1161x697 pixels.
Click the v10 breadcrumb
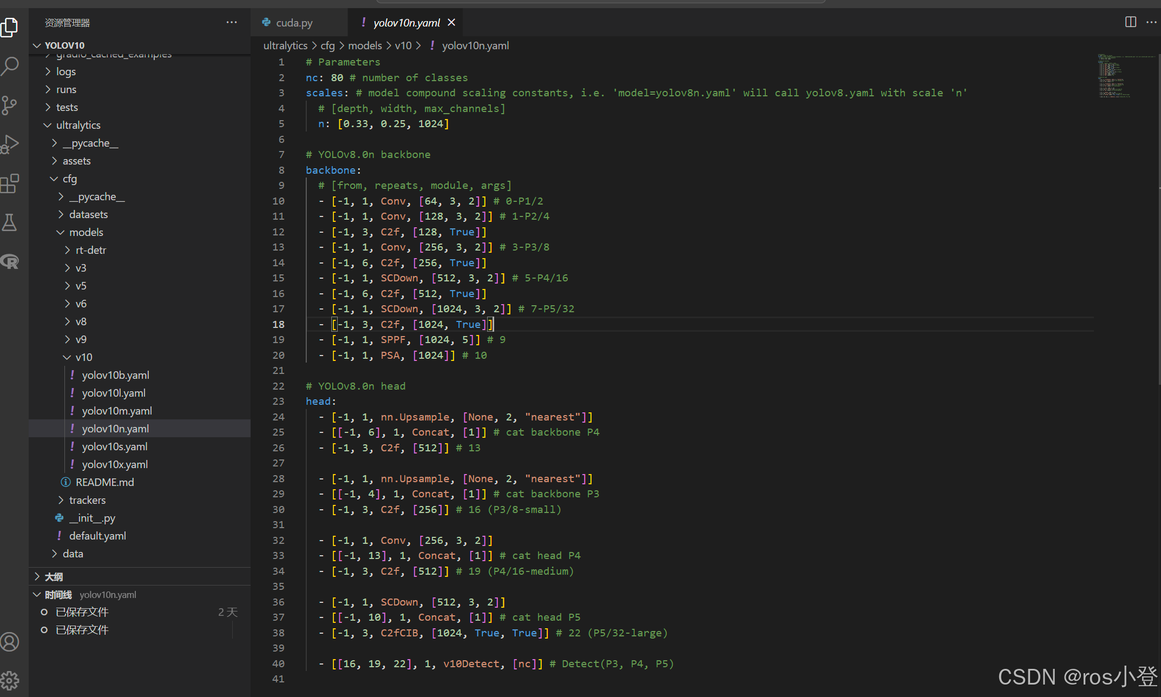coord(403,45)
